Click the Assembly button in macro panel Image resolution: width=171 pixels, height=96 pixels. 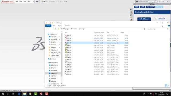click(150, 7)
